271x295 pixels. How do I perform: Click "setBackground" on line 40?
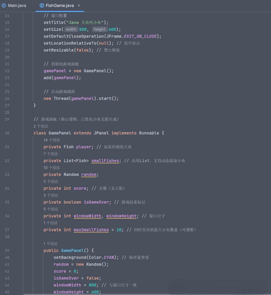pyautogui.click(x=70, y=257)
